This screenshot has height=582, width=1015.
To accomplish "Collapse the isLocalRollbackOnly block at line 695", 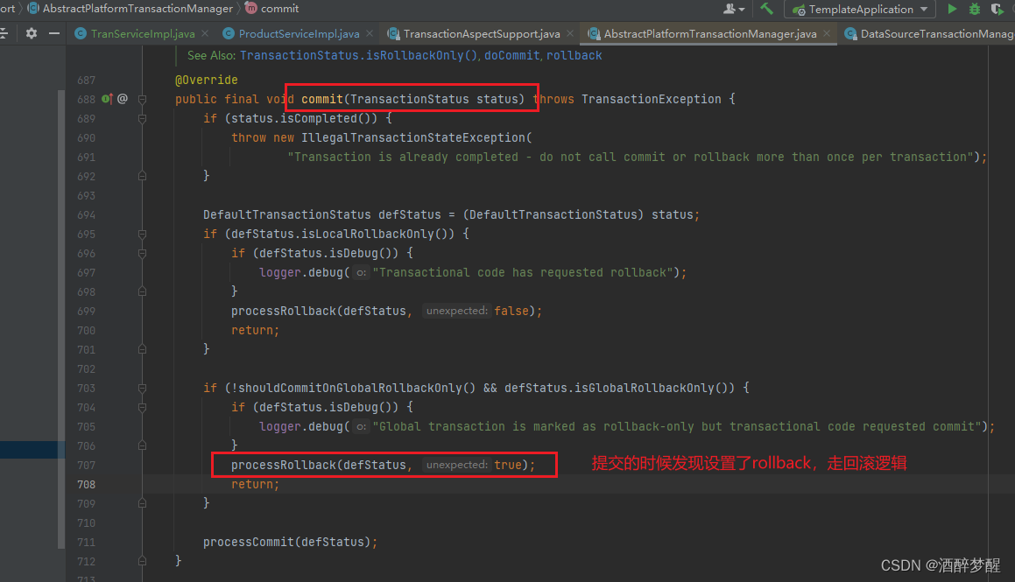I will pos(143,234).
